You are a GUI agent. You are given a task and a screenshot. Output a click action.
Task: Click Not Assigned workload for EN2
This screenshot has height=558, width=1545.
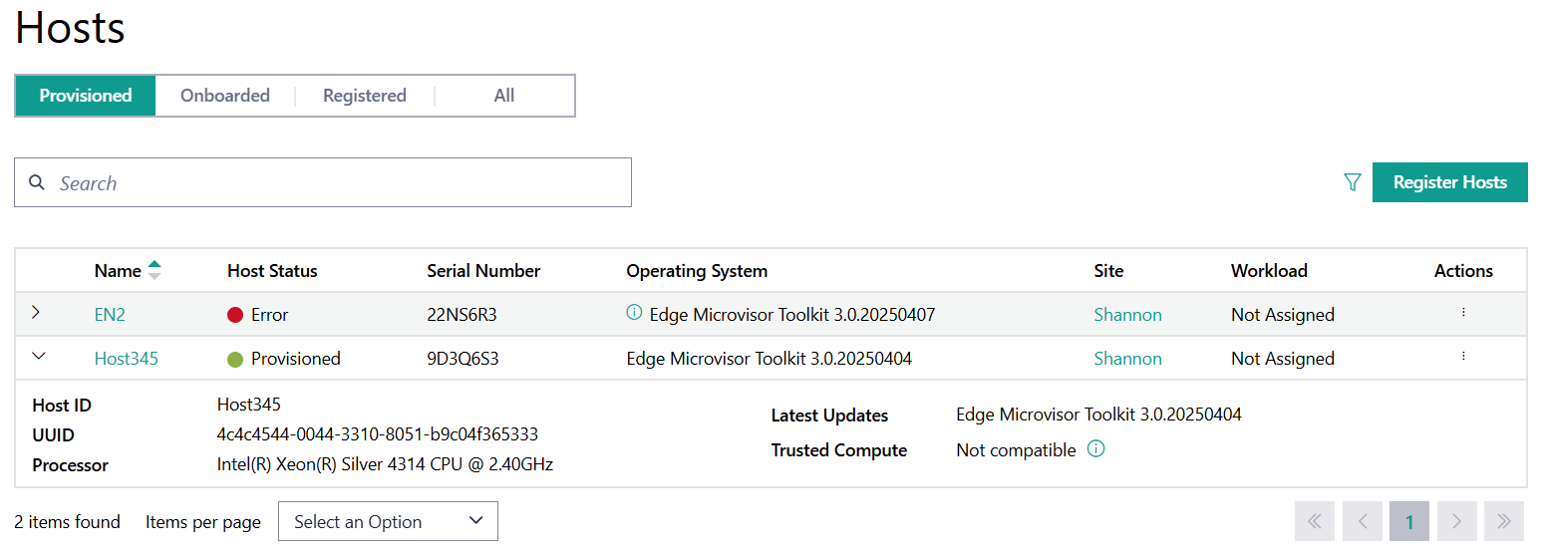pyautogui.click(x=1283, y=315)
